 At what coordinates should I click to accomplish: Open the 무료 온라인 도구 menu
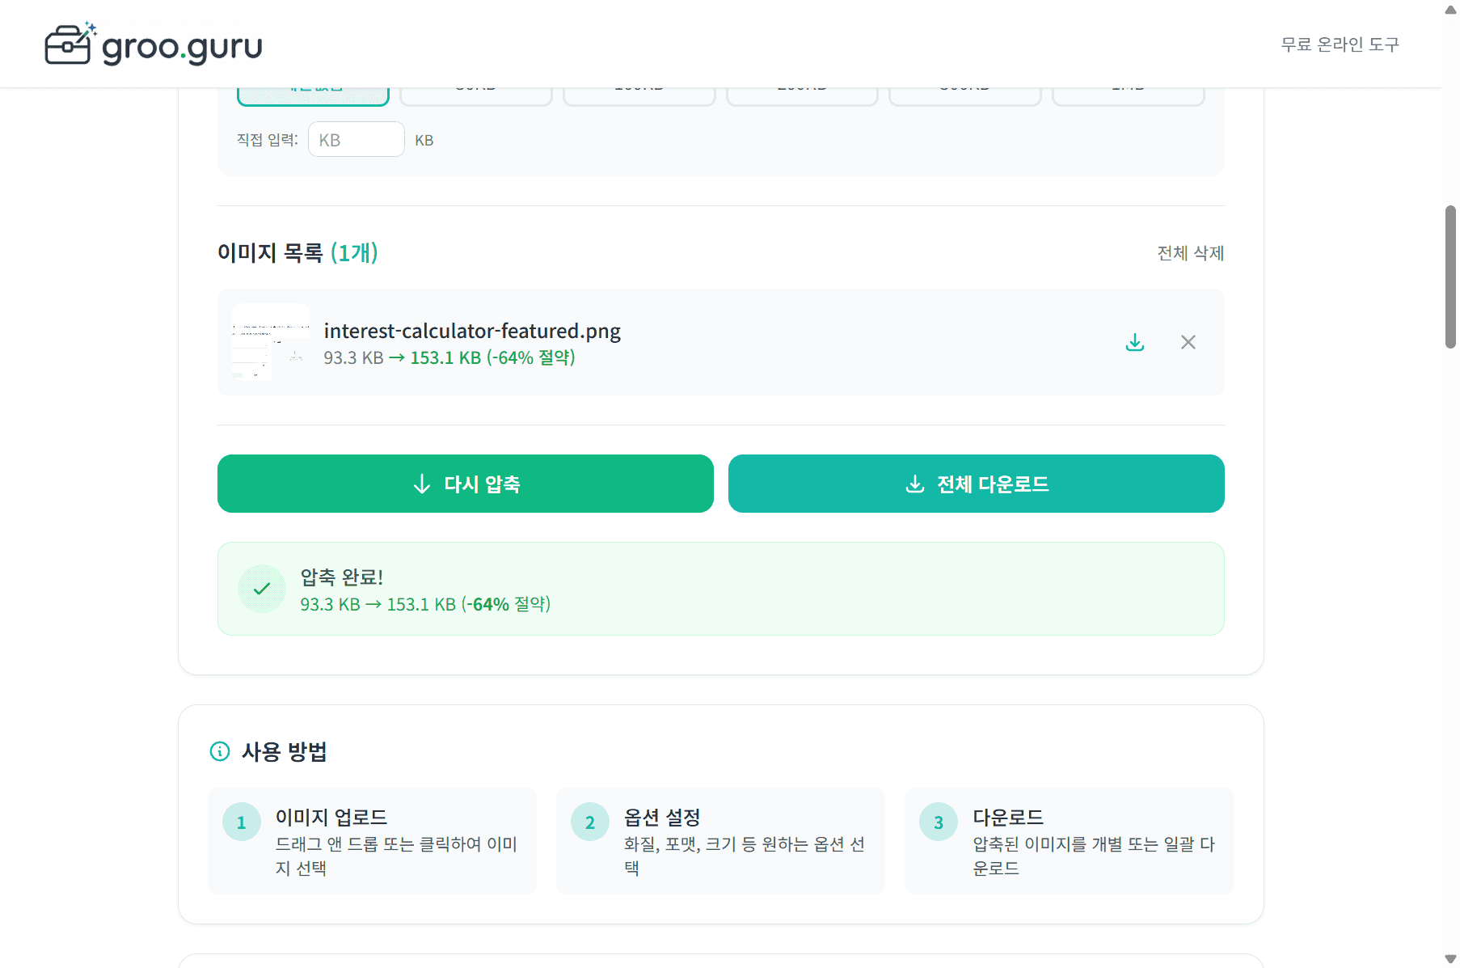[1339, 44]
